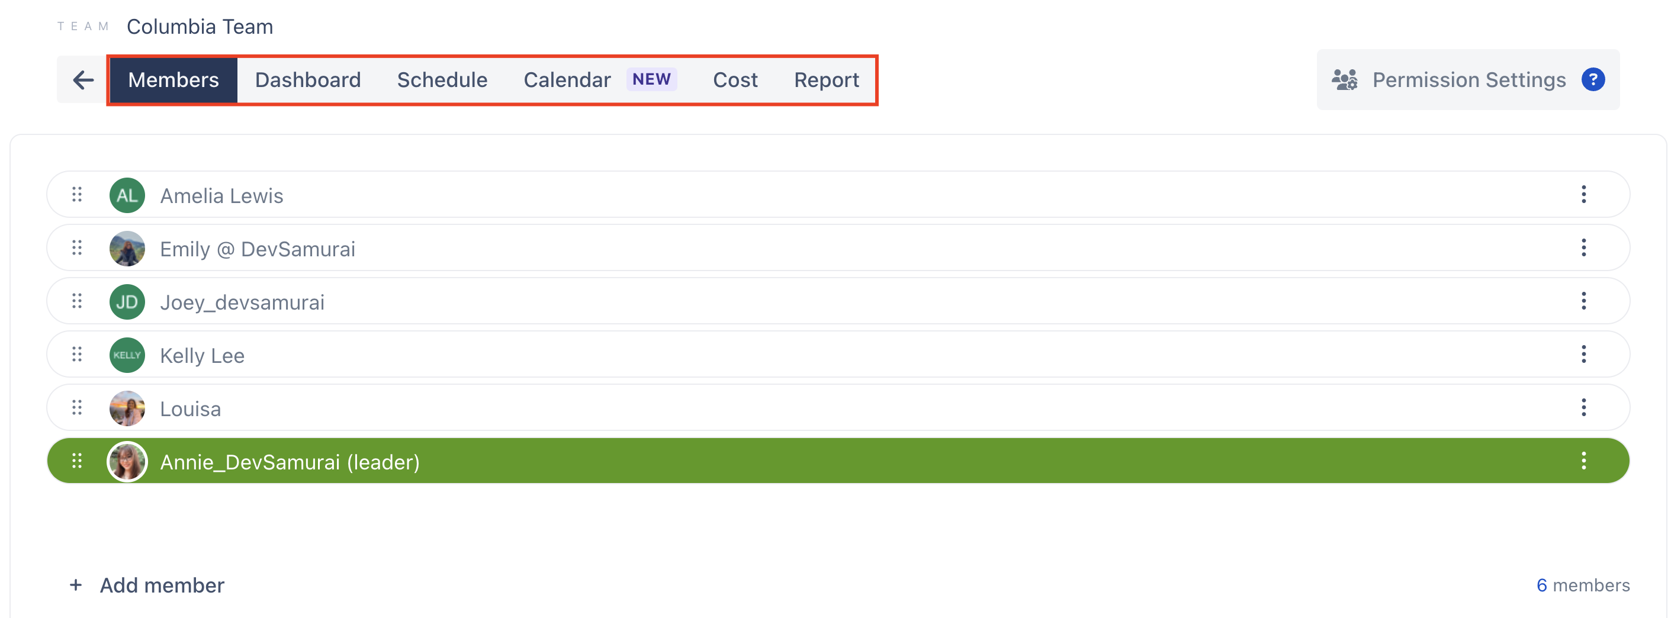
Task: Switch to the Dashboard tab
Action: (307, 80)
